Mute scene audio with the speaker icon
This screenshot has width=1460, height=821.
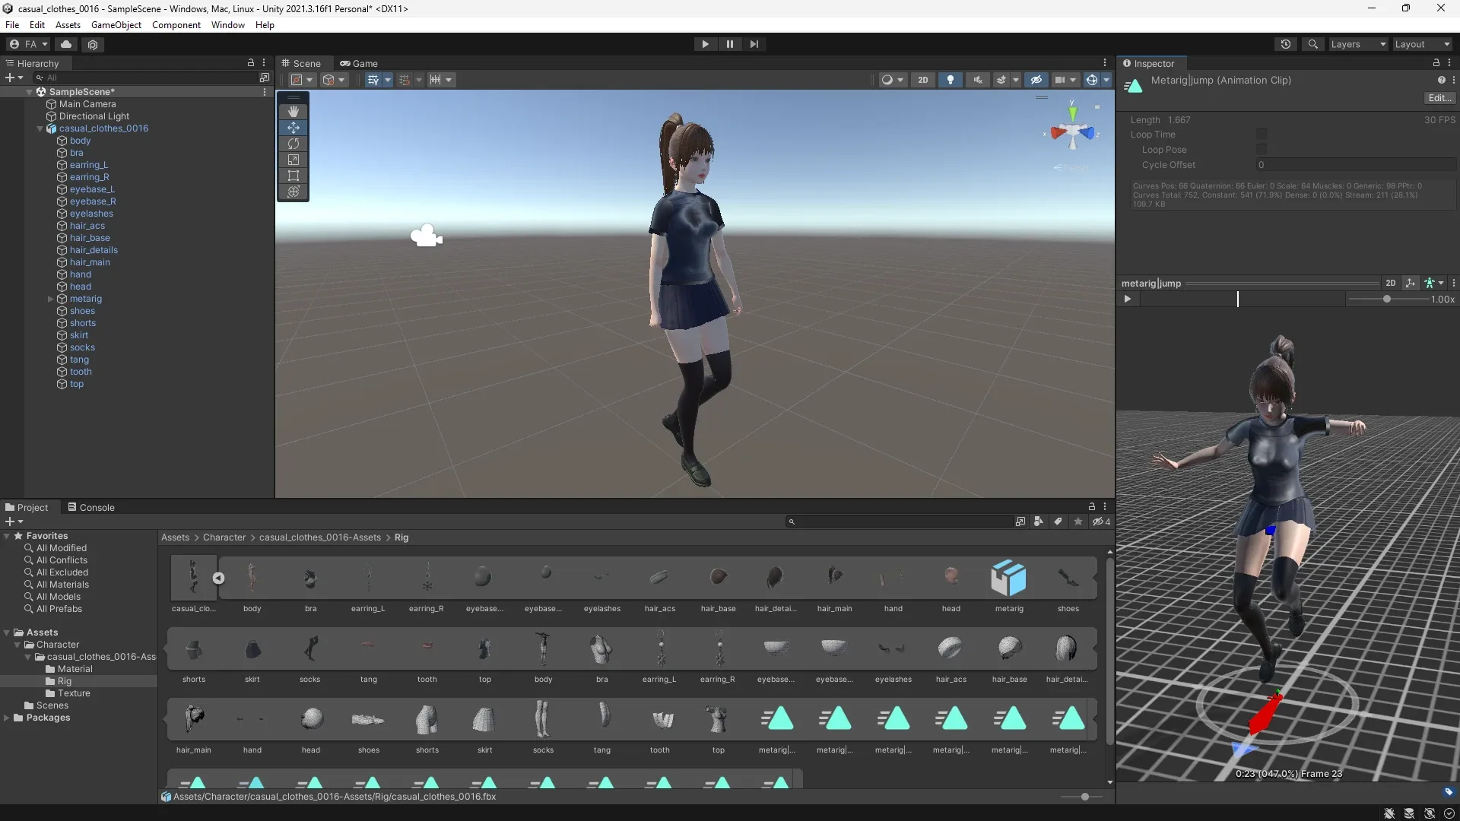977,79
